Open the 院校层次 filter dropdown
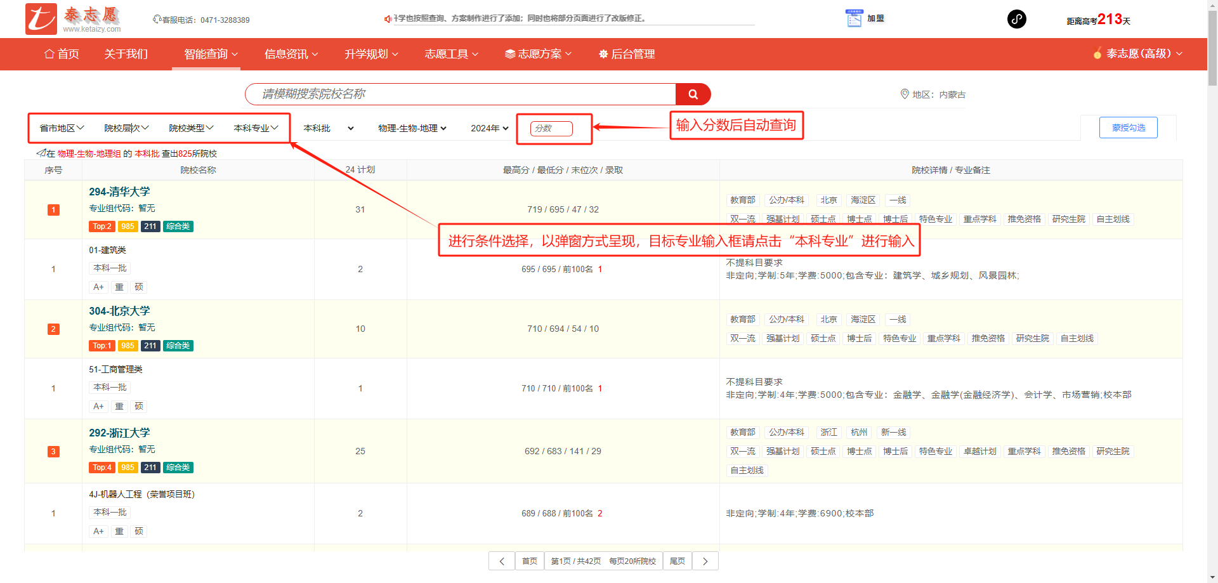The width and height of the screenshot is (1218, 583). pyautogui.click(x=126, y=128)
